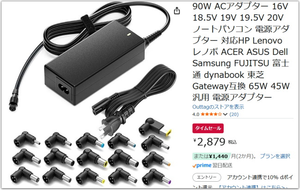Click the prime logo icon

(202, 166)
